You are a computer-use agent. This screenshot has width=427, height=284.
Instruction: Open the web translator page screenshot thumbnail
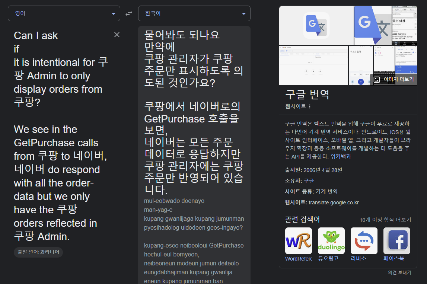tap(314, 66)
